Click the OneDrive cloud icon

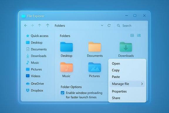point(28,84)
